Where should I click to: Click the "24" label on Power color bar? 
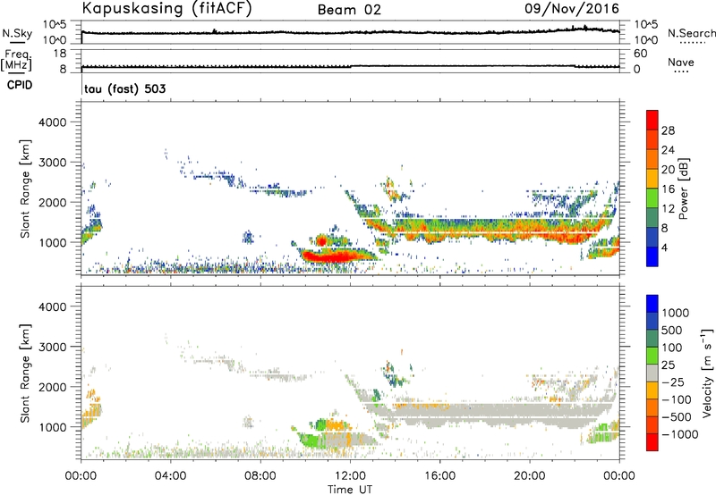(x=668, y=150)
